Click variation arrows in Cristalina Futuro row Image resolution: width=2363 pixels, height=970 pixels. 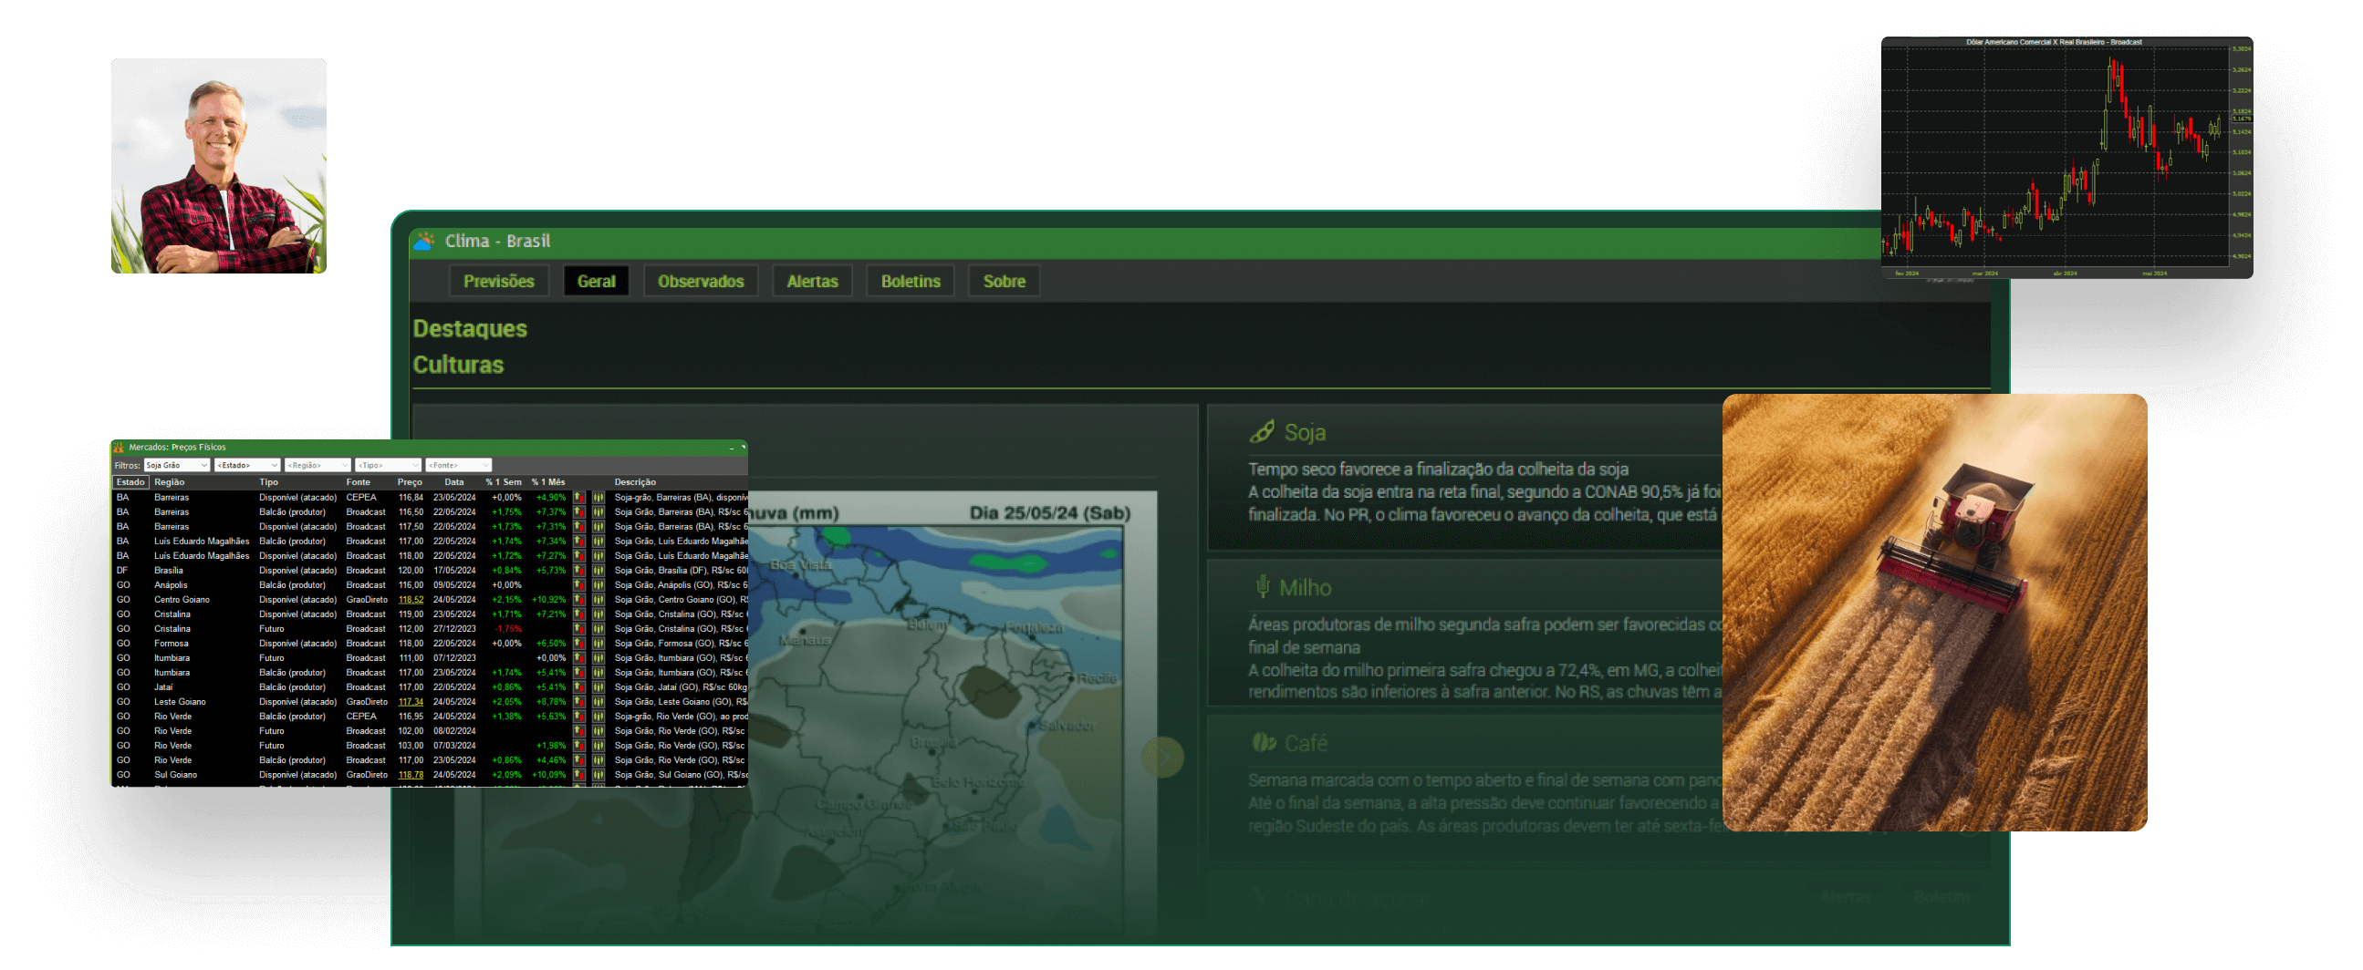tap(578, 629)
